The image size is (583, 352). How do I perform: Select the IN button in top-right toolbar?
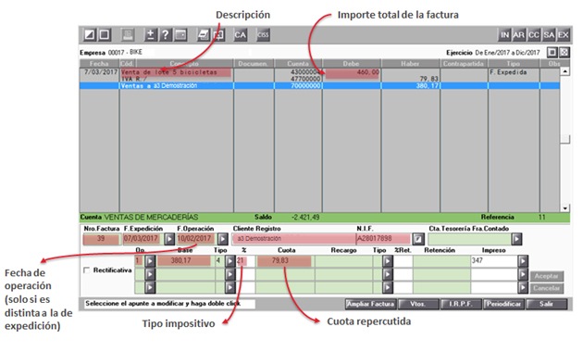[x=504, y=35]
